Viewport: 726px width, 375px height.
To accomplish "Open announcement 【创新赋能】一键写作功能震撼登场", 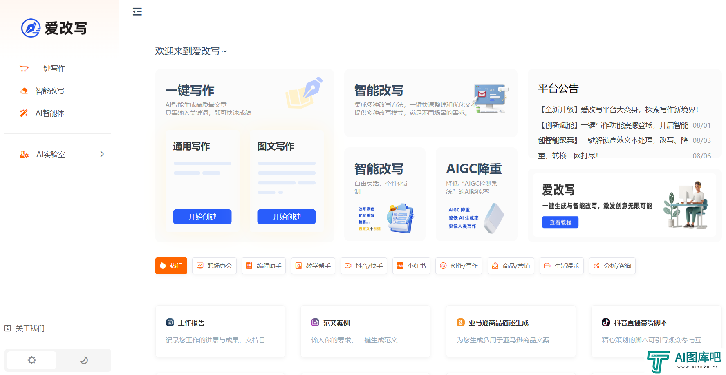I will tap(613, 125).
